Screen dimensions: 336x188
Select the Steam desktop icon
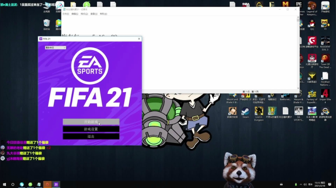(245, 113)
